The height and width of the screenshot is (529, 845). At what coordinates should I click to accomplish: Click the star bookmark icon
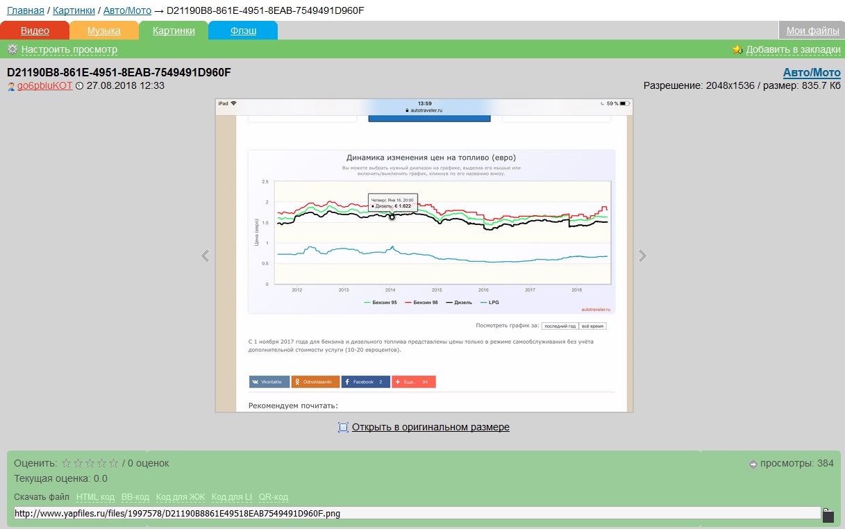738,49
